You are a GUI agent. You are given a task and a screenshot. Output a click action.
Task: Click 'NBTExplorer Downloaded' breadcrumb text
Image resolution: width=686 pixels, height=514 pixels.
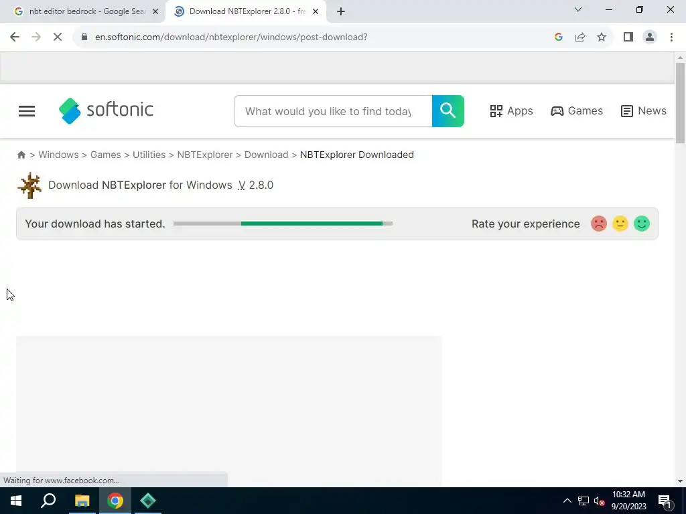pos(356,155)
